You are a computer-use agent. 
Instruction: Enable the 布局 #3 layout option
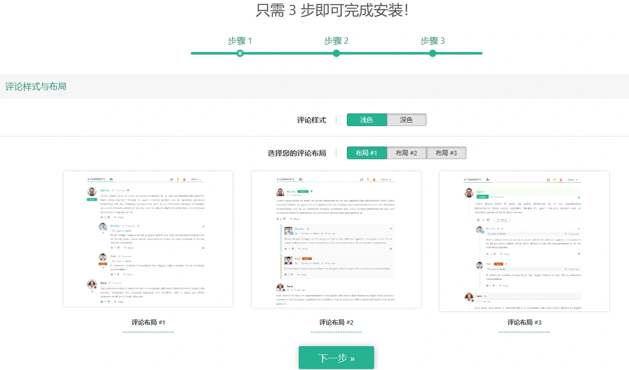click(447, 152)
